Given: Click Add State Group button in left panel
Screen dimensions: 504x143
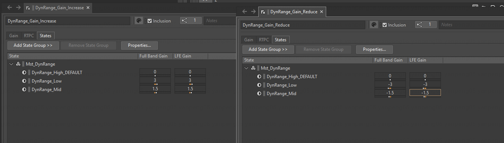Looking at the screenshot, I should [33, 45].
